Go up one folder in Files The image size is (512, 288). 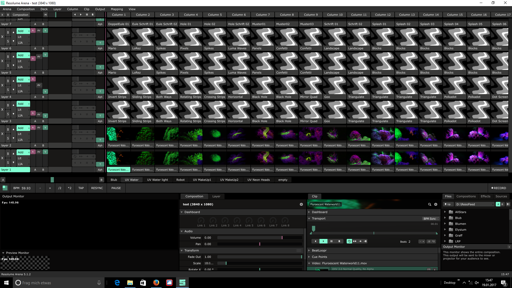click(x=448, y=205)
